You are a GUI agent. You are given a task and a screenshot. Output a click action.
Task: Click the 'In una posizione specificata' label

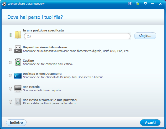[43, 30]
